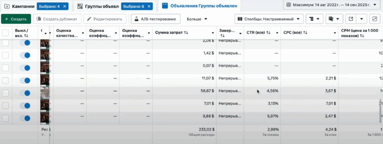Click Создать дубликат button

point(57,19)
